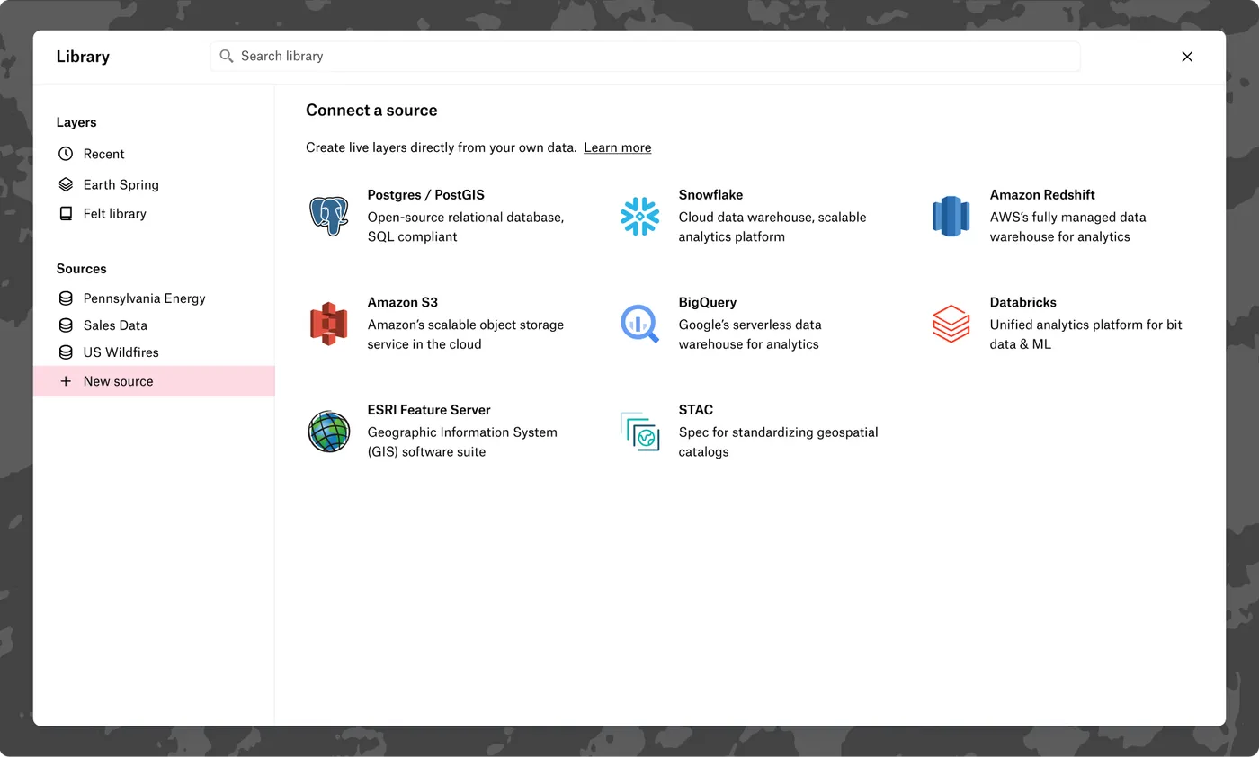
Task: Click the Databricks stacked layers logo
Action: click(x=951, y=324)
